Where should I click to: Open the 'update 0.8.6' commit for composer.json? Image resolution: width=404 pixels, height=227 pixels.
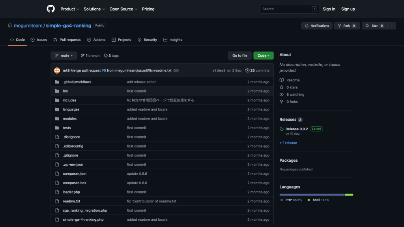coord(137,174)
